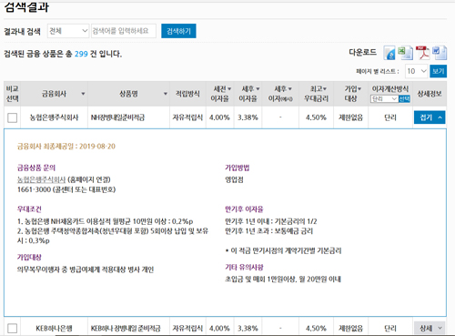Viewport: 455px width, 336px height.
Task: Collapse details with the 접기 button
Action: click(430, 117)
